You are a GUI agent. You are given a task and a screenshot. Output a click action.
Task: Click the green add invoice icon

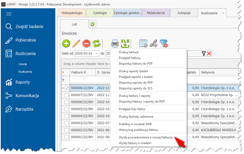click(66, 43)
